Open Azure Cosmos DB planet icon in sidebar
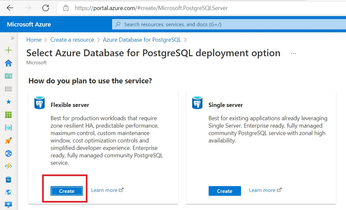 pyautogui.click(x=8, y=192)
